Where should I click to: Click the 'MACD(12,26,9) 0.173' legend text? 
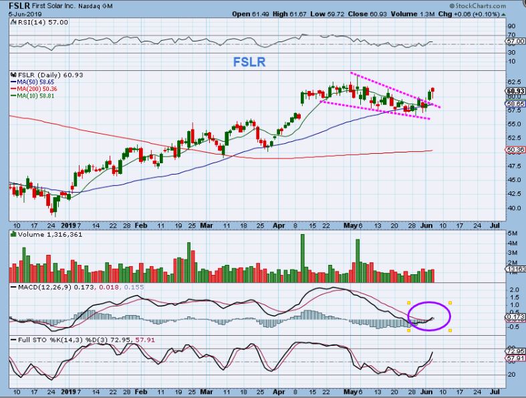56,287
